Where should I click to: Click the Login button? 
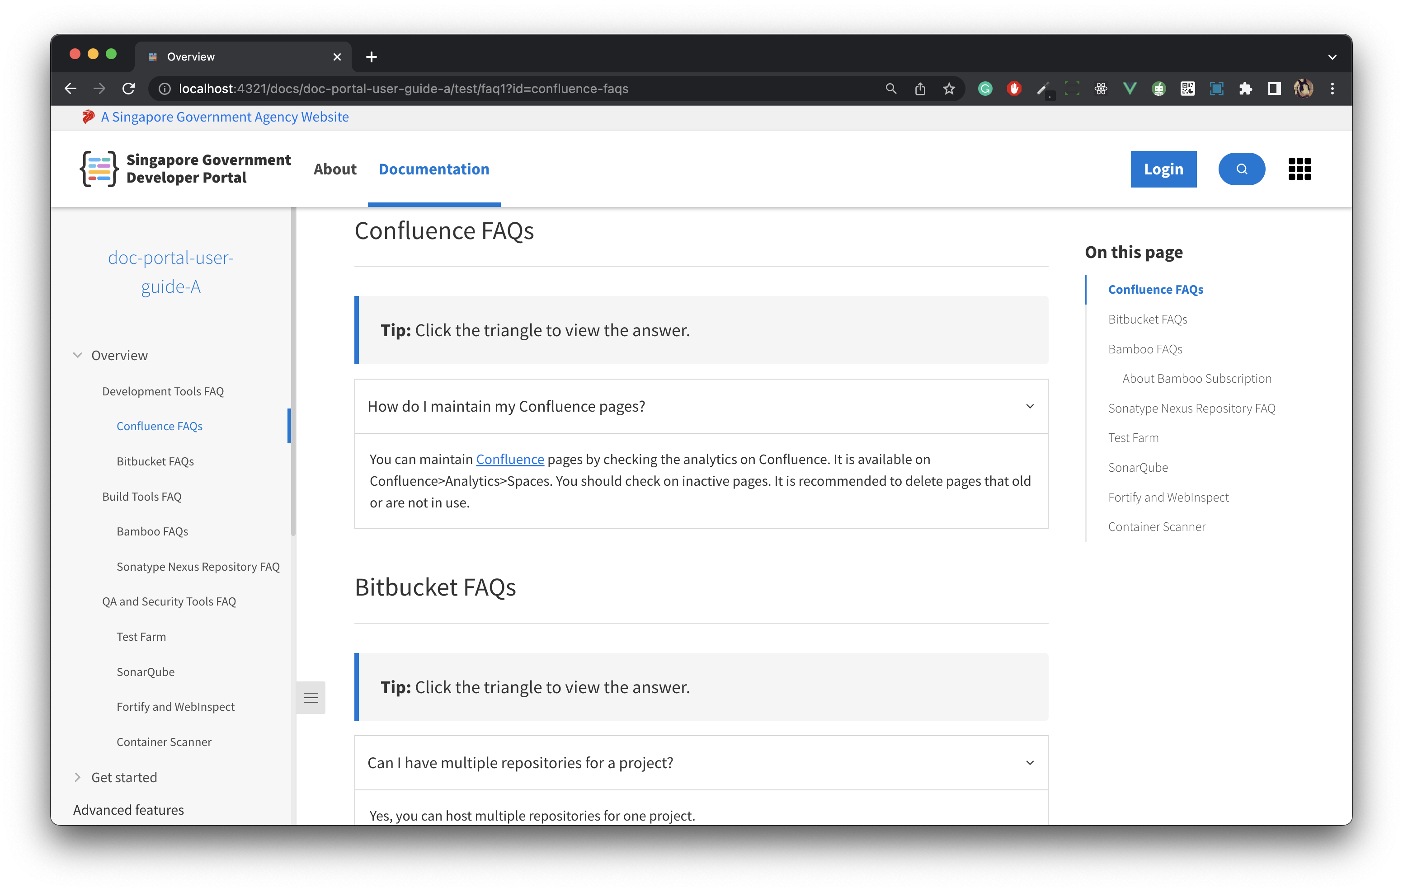(x=1163, y=169)
